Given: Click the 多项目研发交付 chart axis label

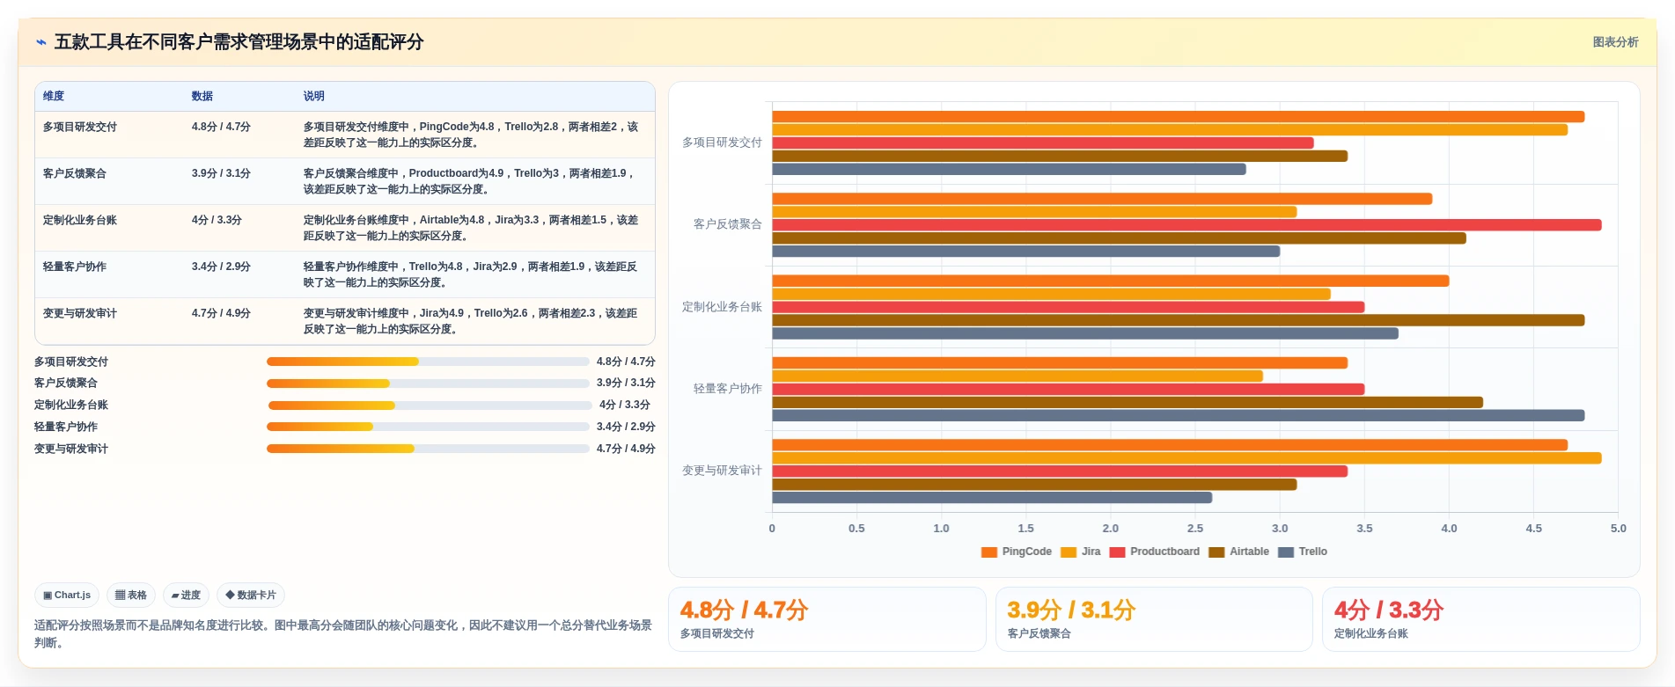Looking at the screenshot, I should (x=722, y=143).
